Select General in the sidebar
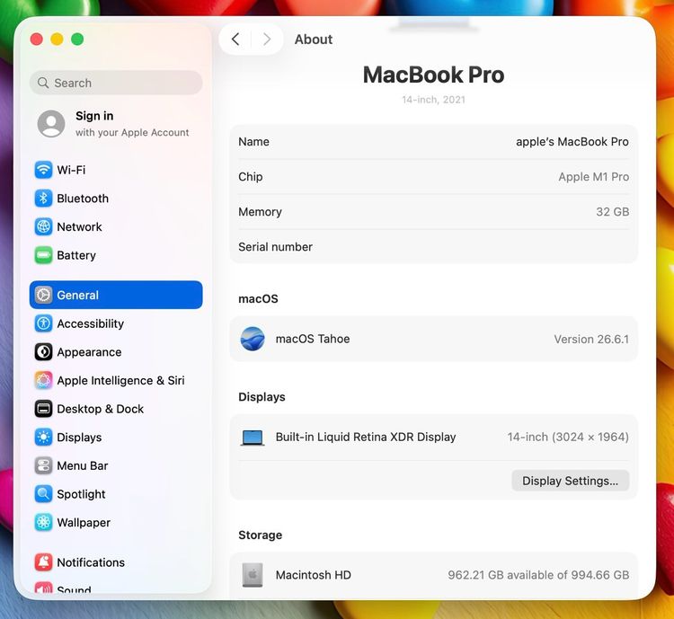Viewport: 674px width, 619px height. coord(116,295)
